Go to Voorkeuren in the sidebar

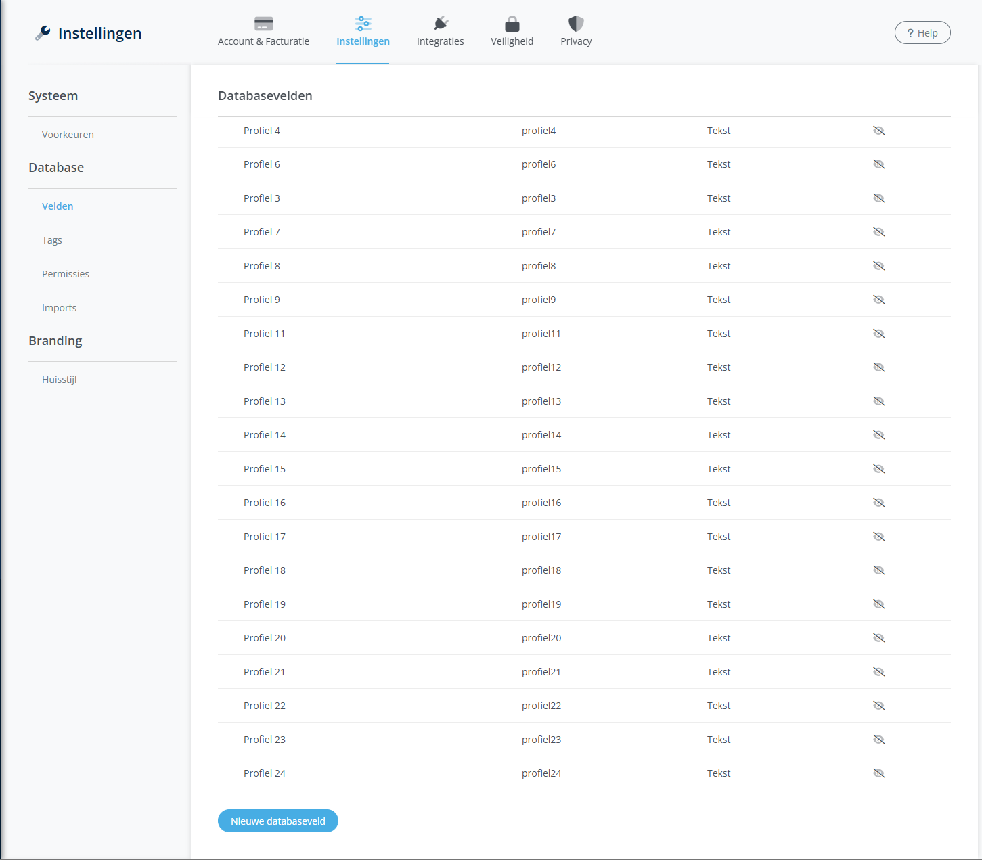pyautogui.click(x=68, y=135)
